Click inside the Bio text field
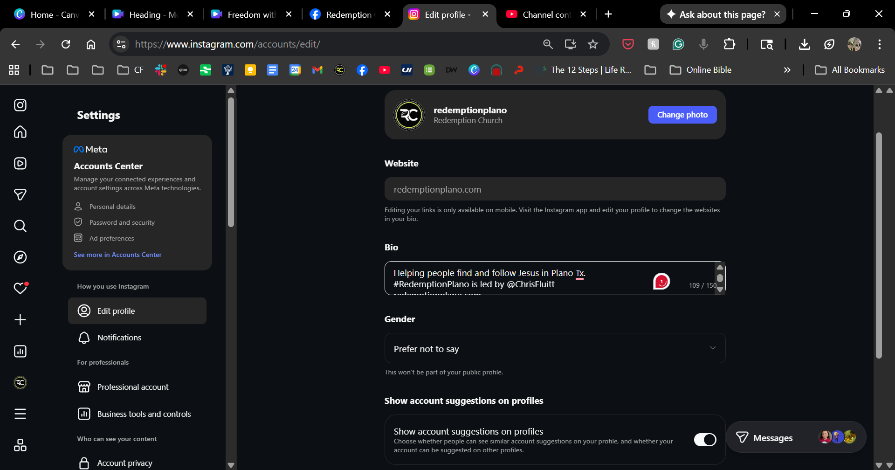The height and width of the screenshot is (470, 895). click(513, 278)
